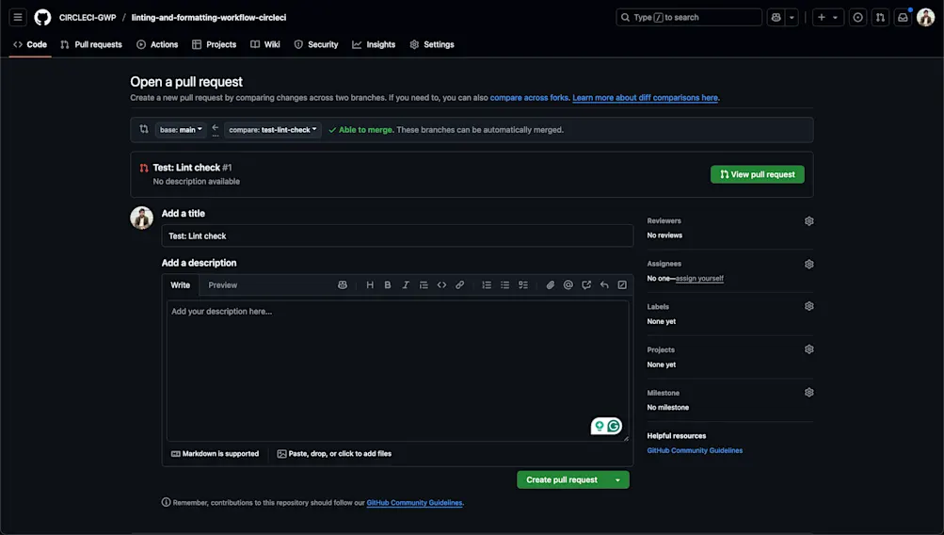Insert a link in description
944x535 pixels.
[460, 285]
